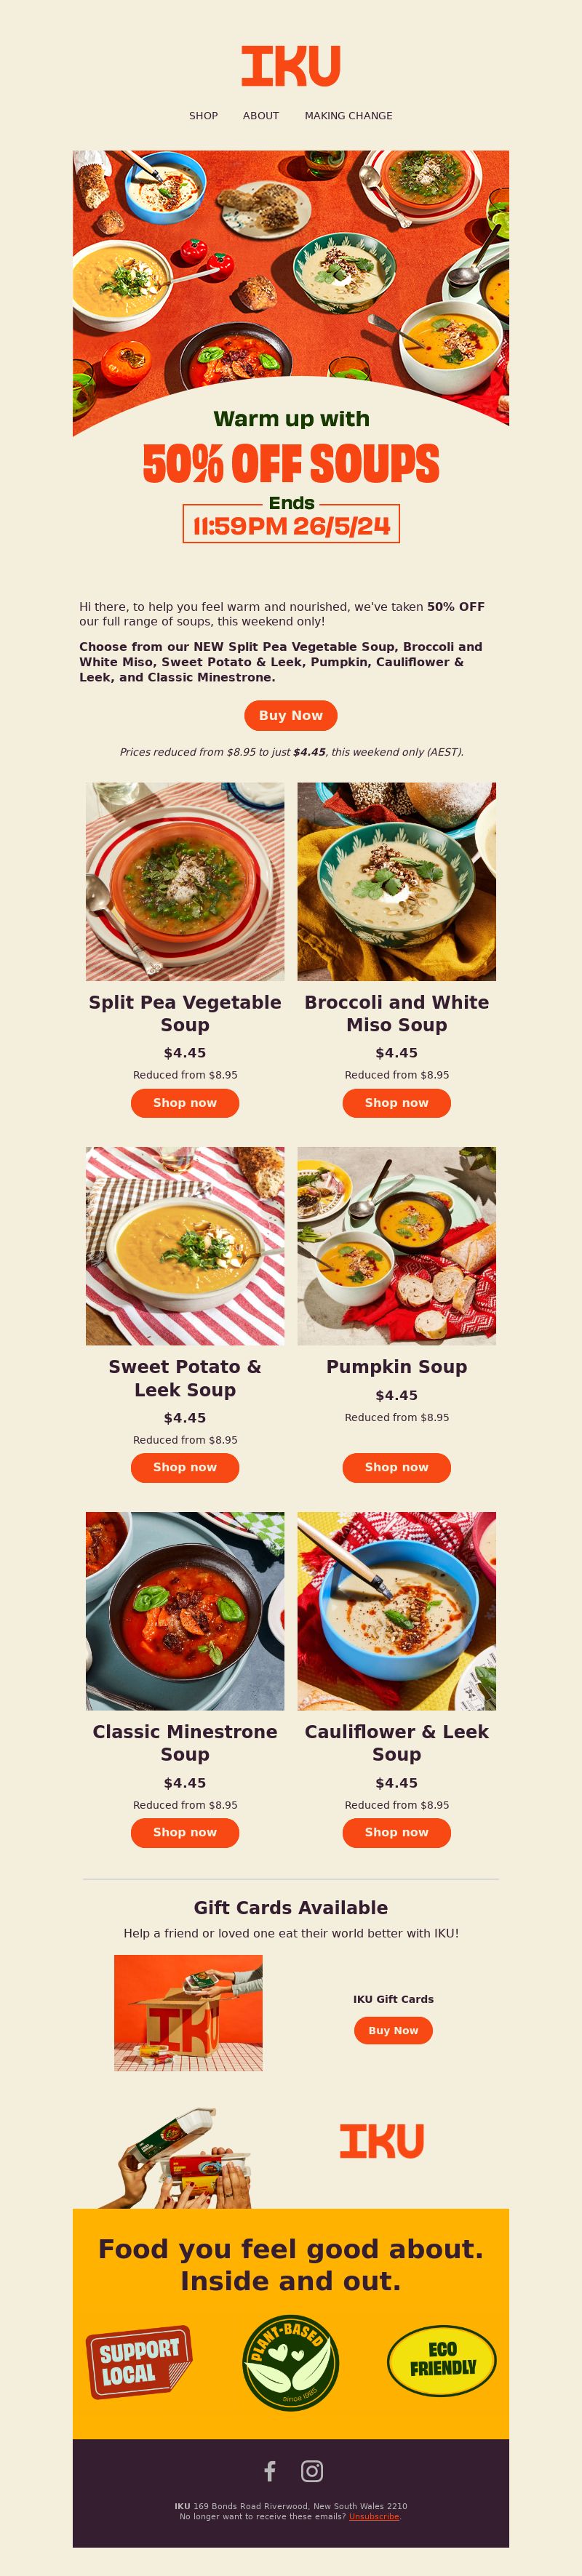Shop now for Split Pea Vegetable Soup
Image resolution: width=582 pixels, height=2576 pixels.
pos(185,1103)
